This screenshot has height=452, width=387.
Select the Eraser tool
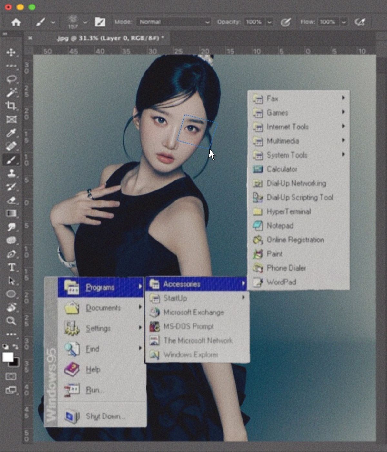tap(11, 200)
